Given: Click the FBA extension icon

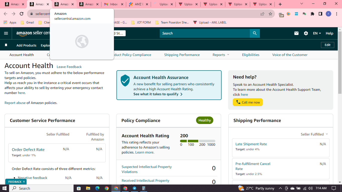Looking at the screenshot, I should tap(296, 14).
